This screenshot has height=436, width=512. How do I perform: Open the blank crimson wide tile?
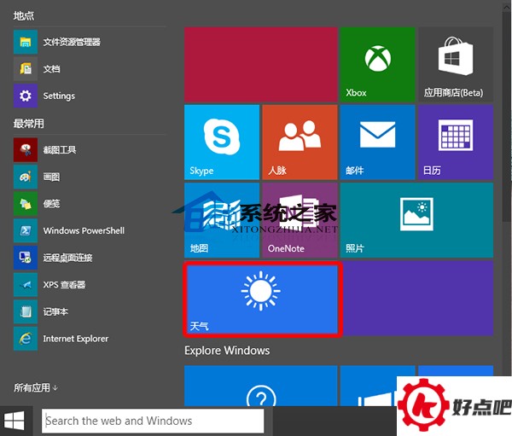[x=261, y=64]
